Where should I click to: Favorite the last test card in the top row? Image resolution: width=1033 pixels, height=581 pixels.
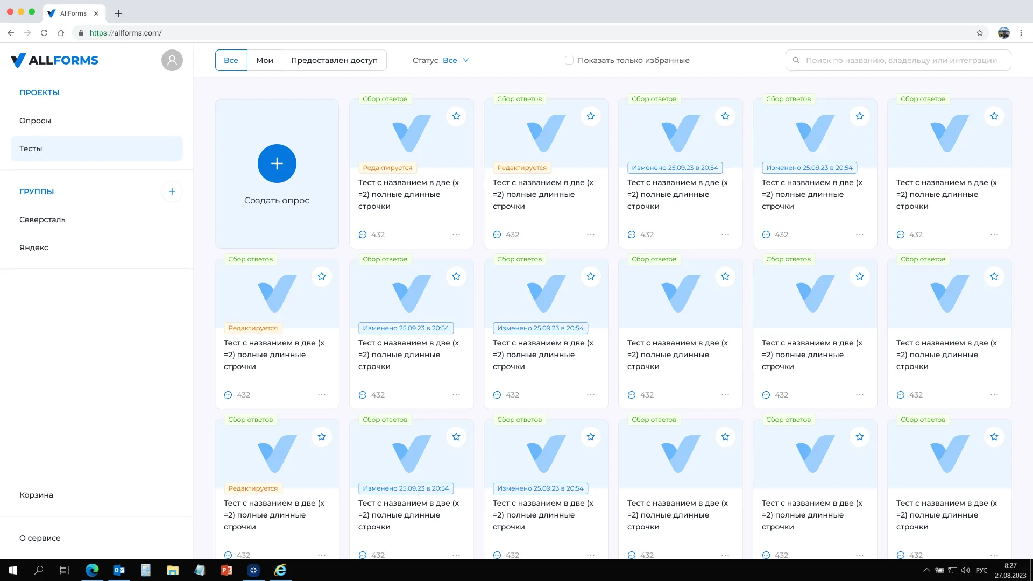point(994,116)
